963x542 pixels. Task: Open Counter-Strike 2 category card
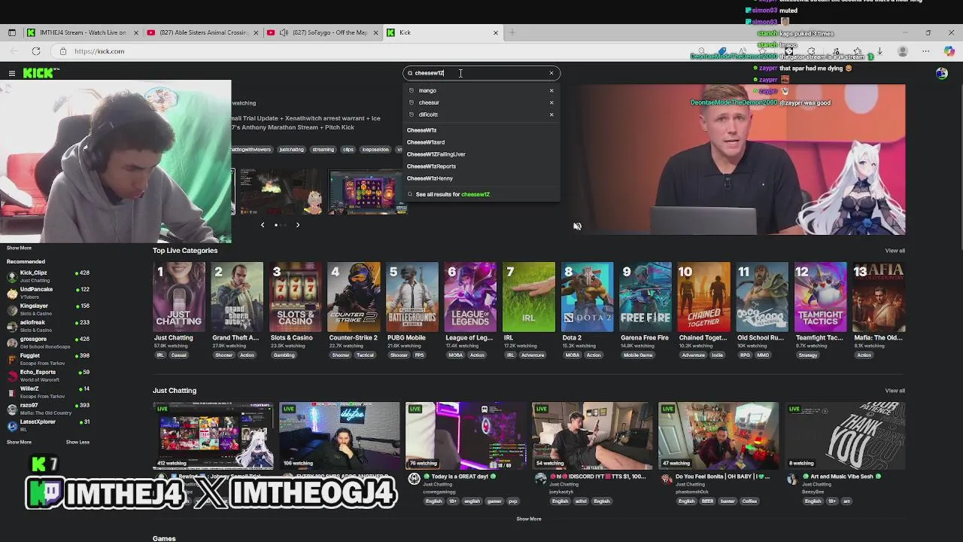(x=354, y=297)
